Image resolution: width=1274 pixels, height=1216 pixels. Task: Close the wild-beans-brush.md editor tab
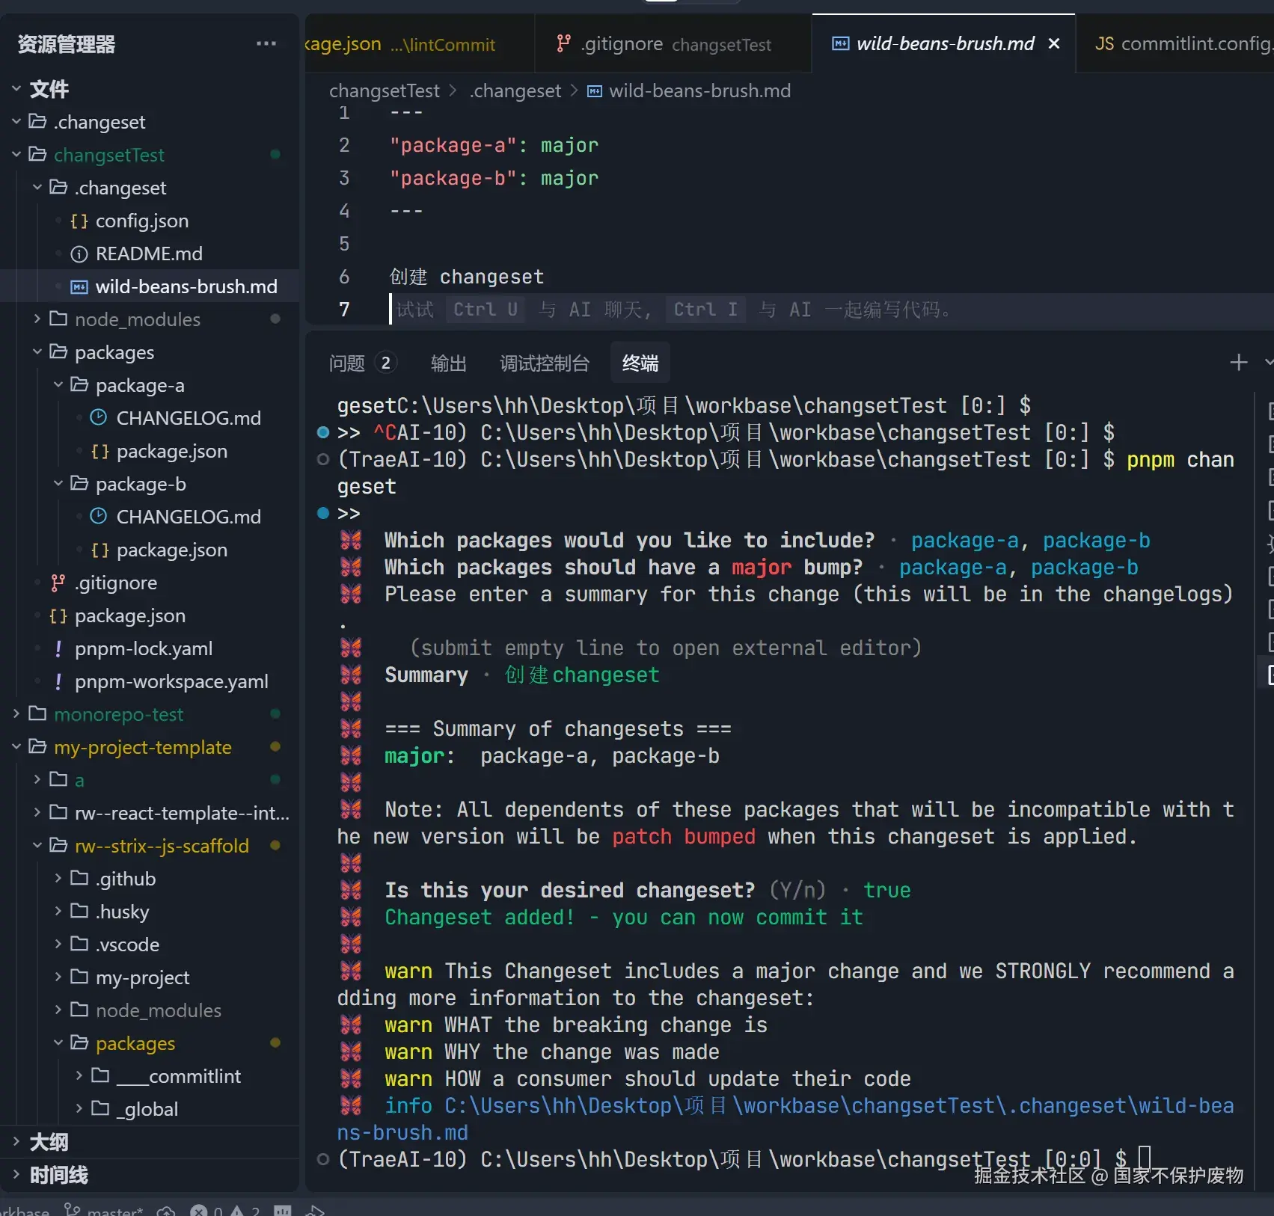click(x=1054, y=44)
